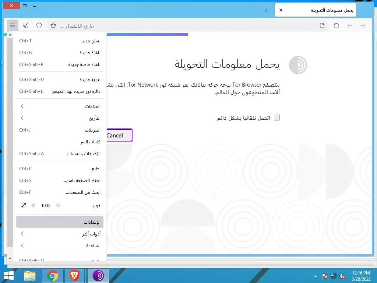Viewport: 377px width, 283px height.
Task: Open the Action Center flag icon
Action: [x=325, y=276]
